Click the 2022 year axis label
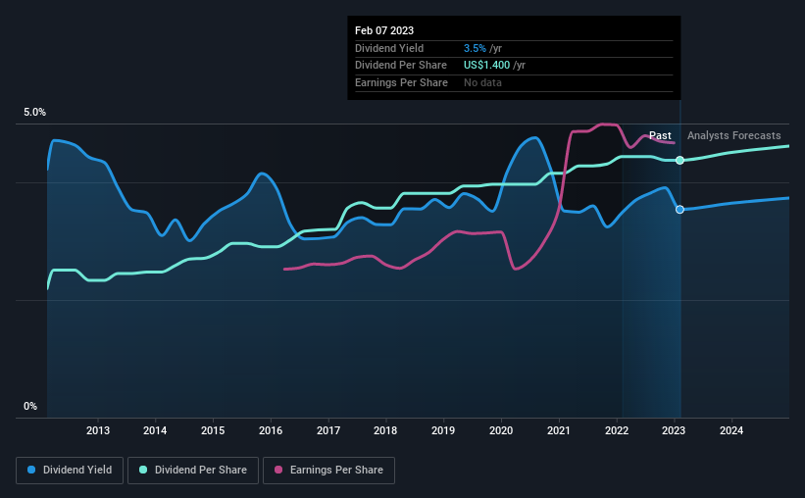 pyautogui.click(x=617, y=430)
